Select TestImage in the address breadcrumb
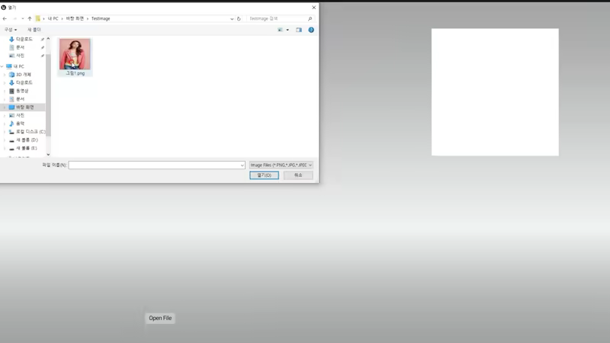 tap(101, 18)
